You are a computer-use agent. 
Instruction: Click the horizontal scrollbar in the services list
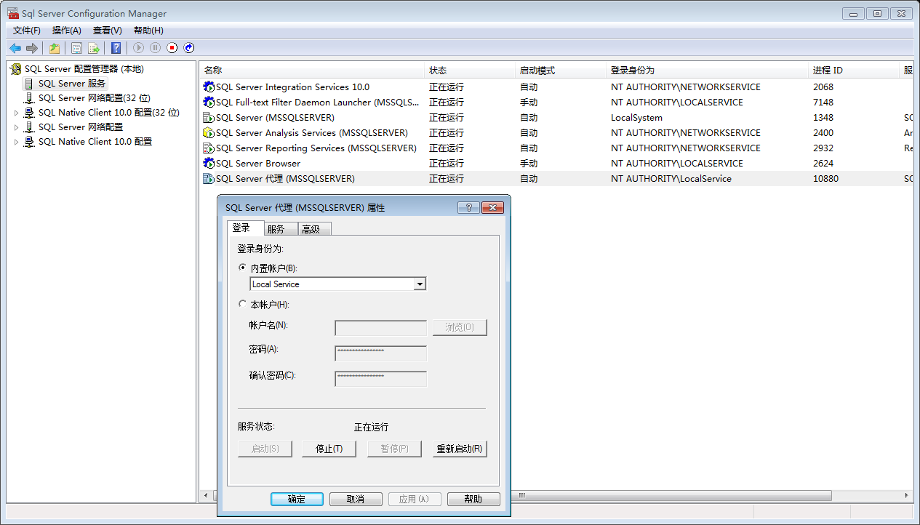[x=669, y=495]
